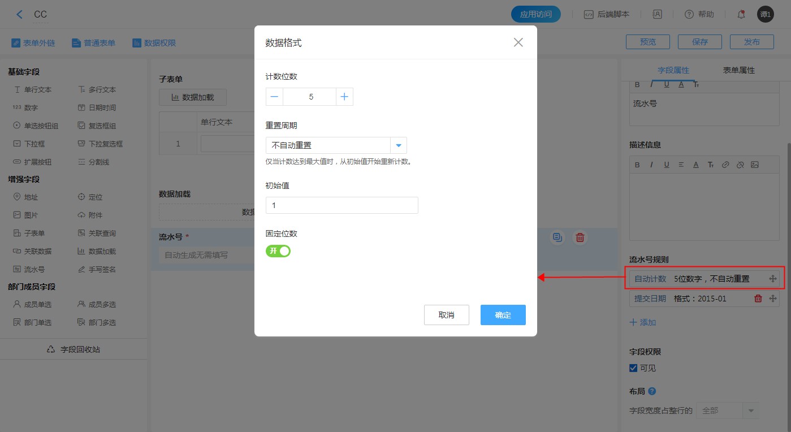Click the 取消 button
The height and width of the screenshot is (432, 791).
pyautogui.click(x=446, y=315)
